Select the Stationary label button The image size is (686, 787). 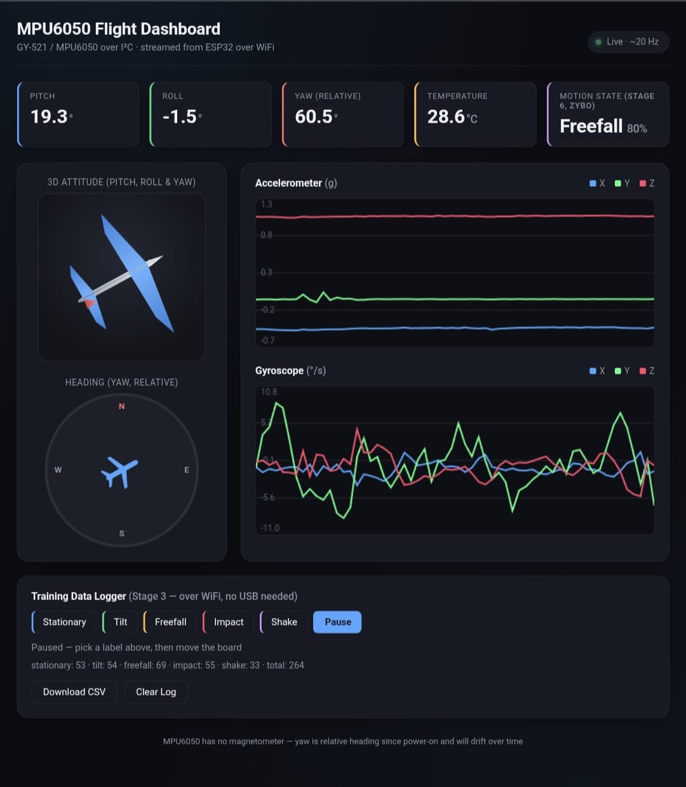click(x=64, y=622)
